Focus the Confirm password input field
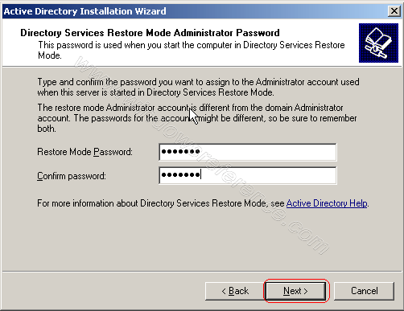 248,175
